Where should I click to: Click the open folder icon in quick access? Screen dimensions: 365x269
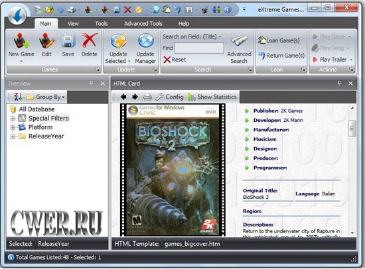(50, 10)
